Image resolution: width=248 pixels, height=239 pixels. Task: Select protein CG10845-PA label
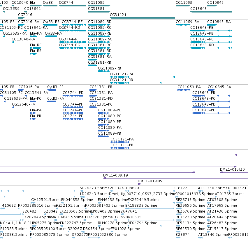[x=219, y=87]
